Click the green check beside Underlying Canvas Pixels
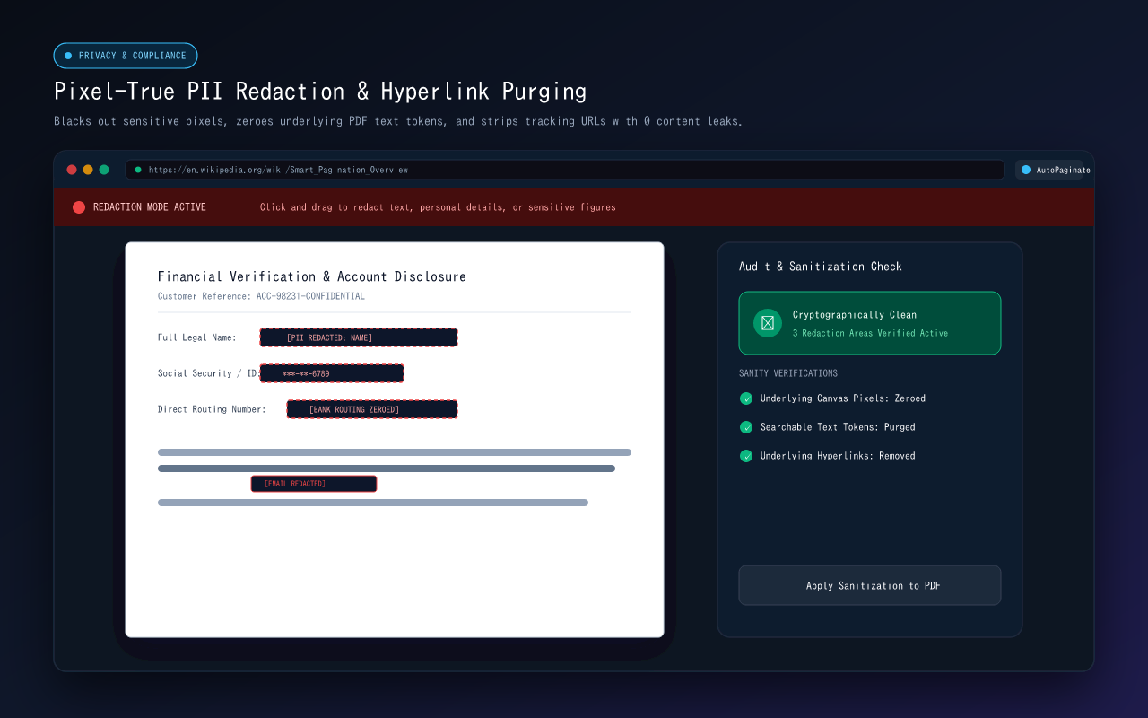The image size is (1148, 718). click(x=746, y=398)
